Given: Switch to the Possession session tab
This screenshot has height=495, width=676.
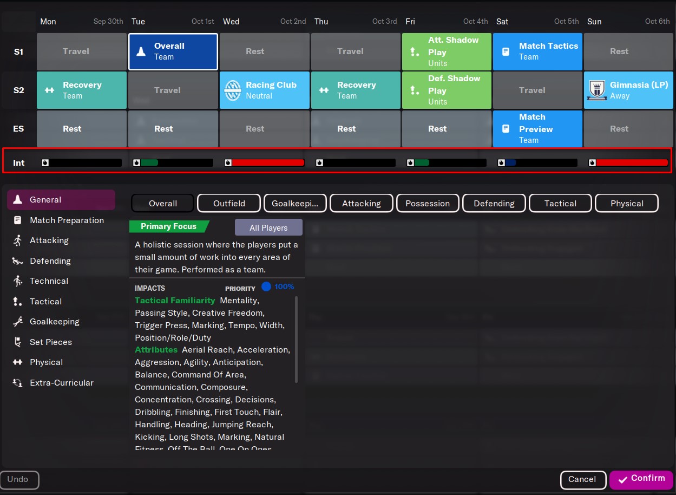Looking at the screenshot, I should (428, 204).
